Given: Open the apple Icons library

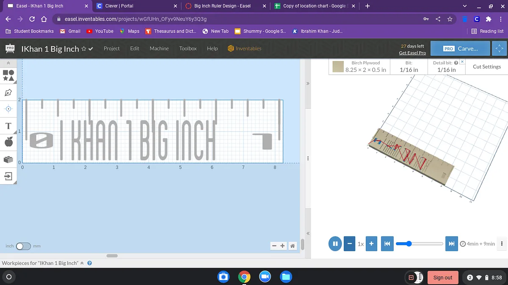Looking at the screenshot, I should pos(8,142).
